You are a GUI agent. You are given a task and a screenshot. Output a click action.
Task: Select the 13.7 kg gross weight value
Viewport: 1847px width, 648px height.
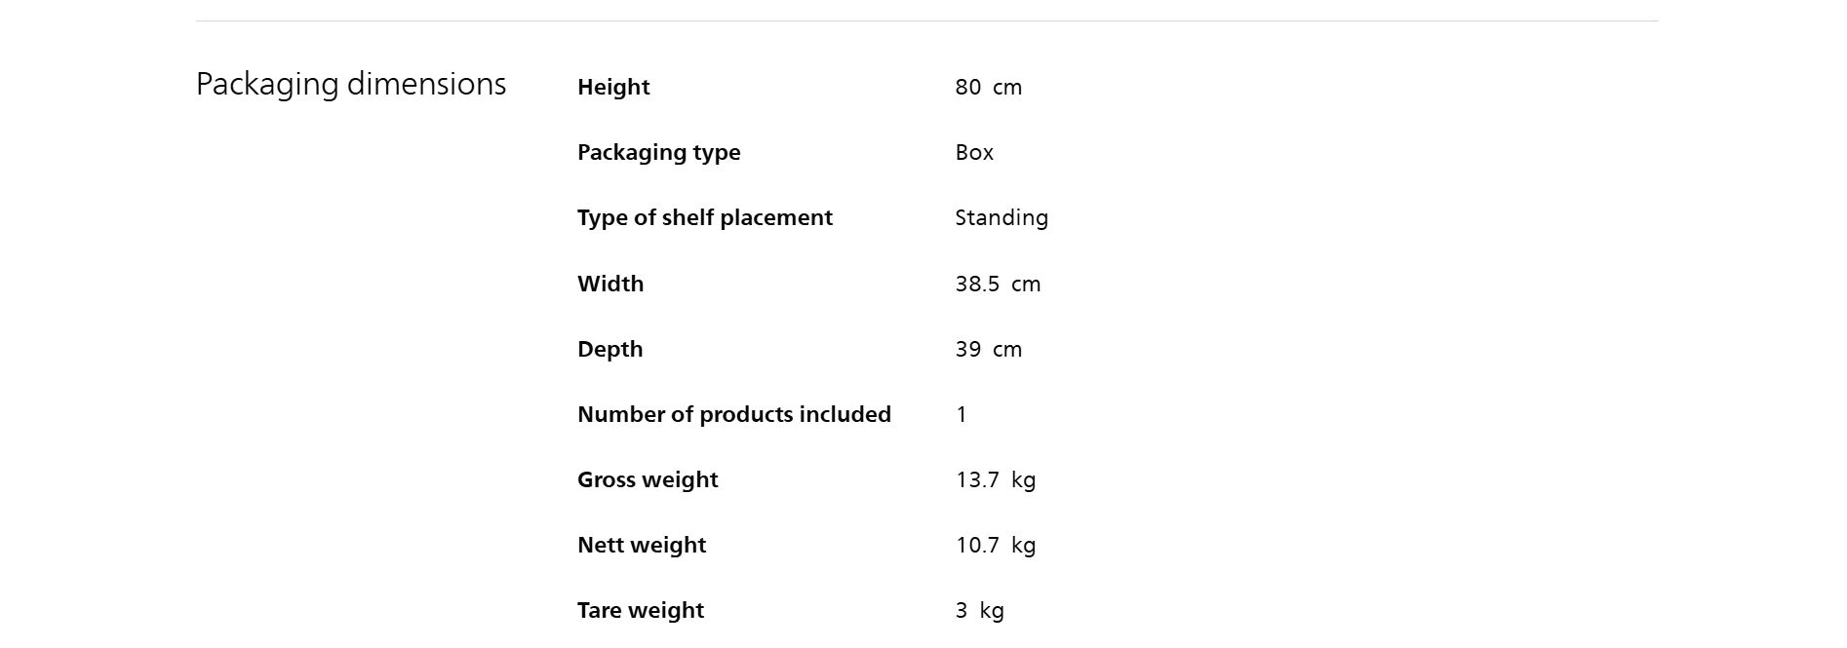[995, 479]
